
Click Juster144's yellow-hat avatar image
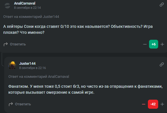(12, 65)
